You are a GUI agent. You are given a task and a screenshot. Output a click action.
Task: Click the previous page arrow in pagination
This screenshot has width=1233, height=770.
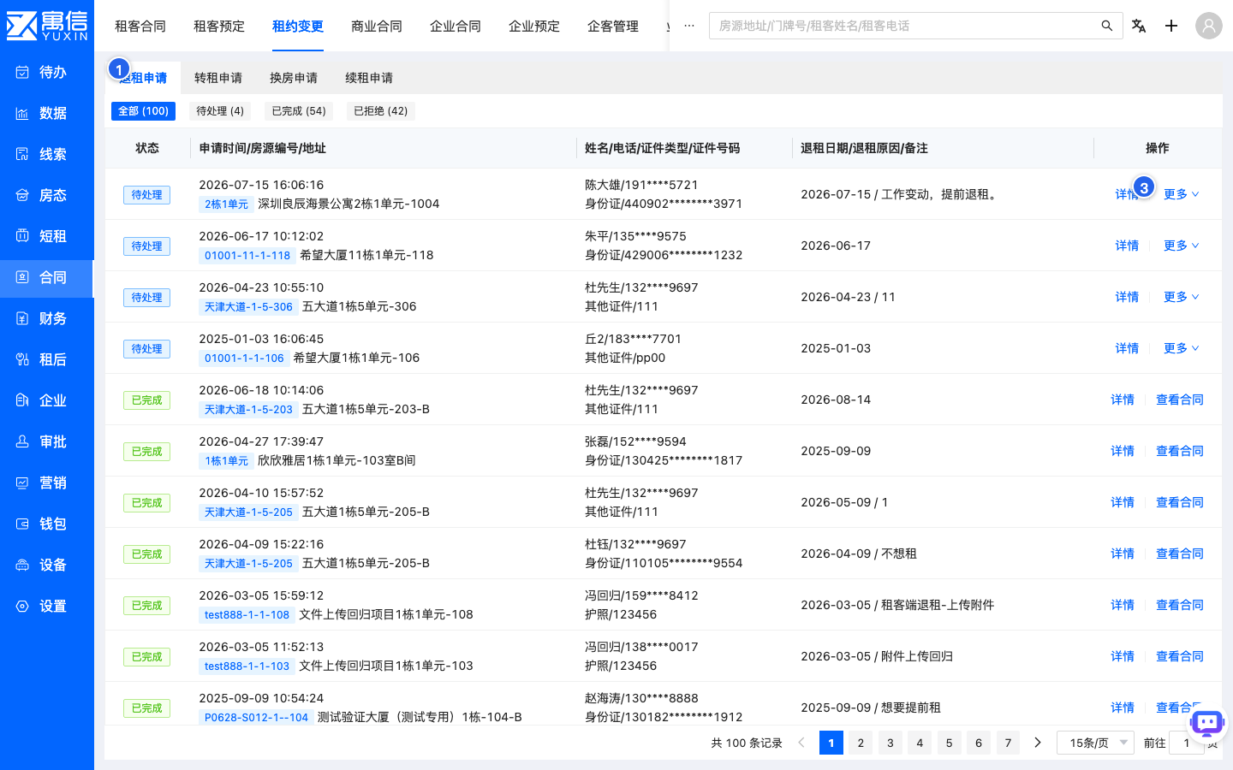[801, 743]
